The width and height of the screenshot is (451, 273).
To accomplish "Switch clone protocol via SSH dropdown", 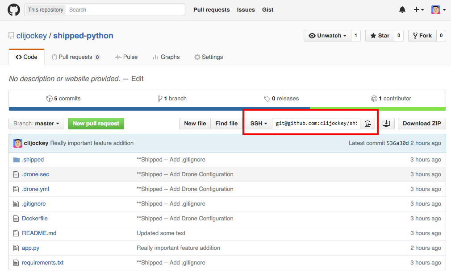I will coord(259,123).
